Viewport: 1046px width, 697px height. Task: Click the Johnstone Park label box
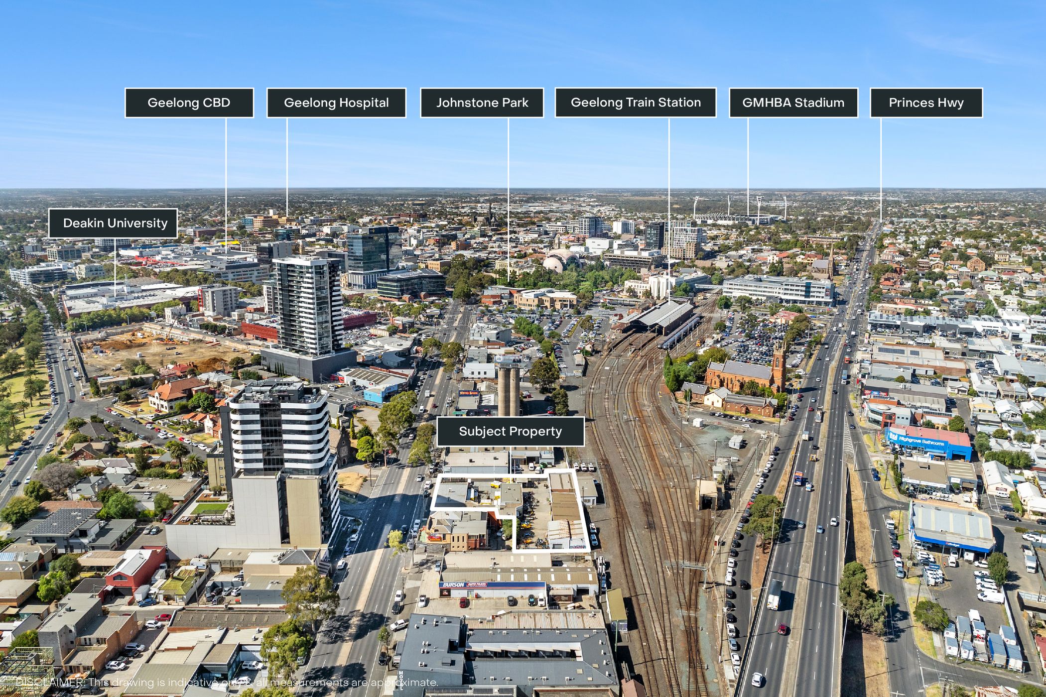click(x=482, y=103)
